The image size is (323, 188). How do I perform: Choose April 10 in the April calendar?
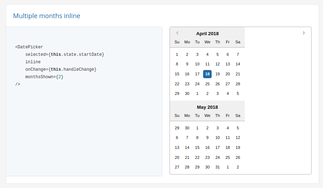coord(197,64)
